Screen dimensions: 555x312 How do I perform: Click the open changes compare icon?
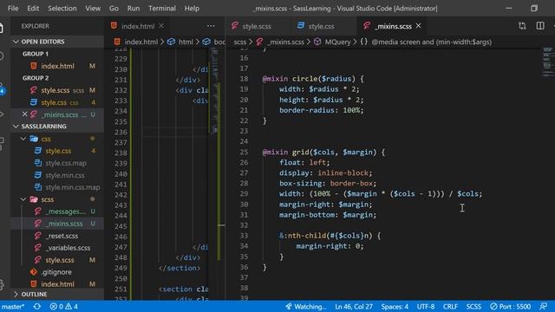tap(522, 26)
